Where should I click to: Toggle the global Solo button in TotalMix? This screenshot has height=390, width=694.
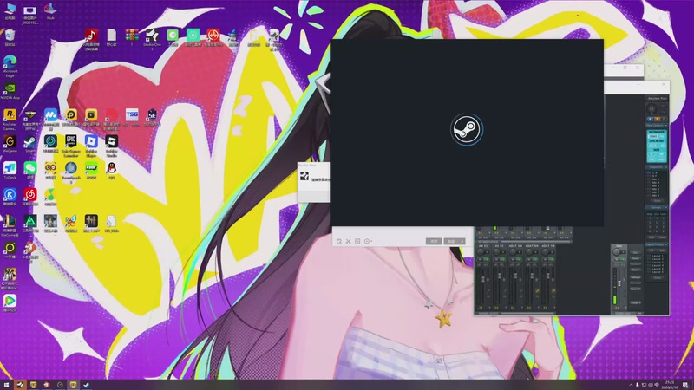coord(658,119)
